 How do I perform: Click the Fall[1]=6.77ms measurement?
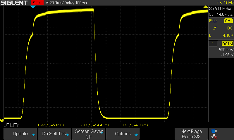point(135,125)
